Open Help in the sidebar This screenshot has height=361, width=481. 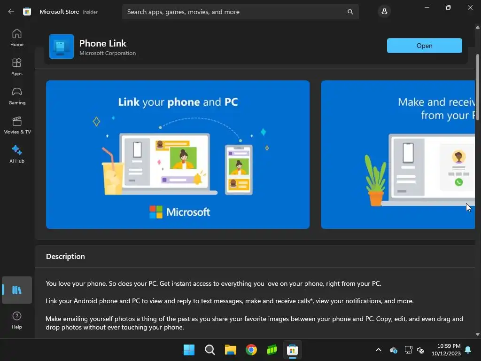coord(17,320)
